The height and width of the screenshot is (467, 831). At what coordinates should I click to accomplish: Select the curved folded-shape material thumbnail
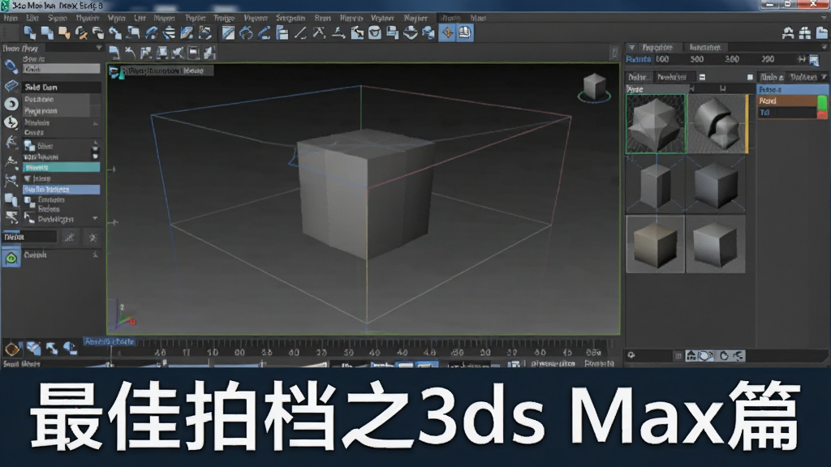coord(717,124)
